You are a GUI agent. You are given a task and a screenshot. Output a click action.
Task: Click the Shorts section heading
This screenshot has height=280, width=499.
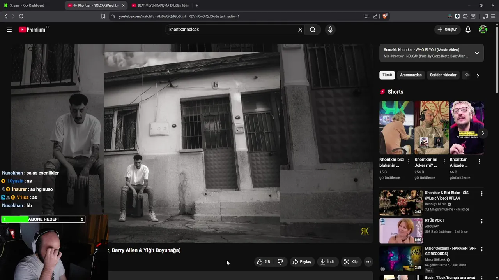tap(395, 92)
